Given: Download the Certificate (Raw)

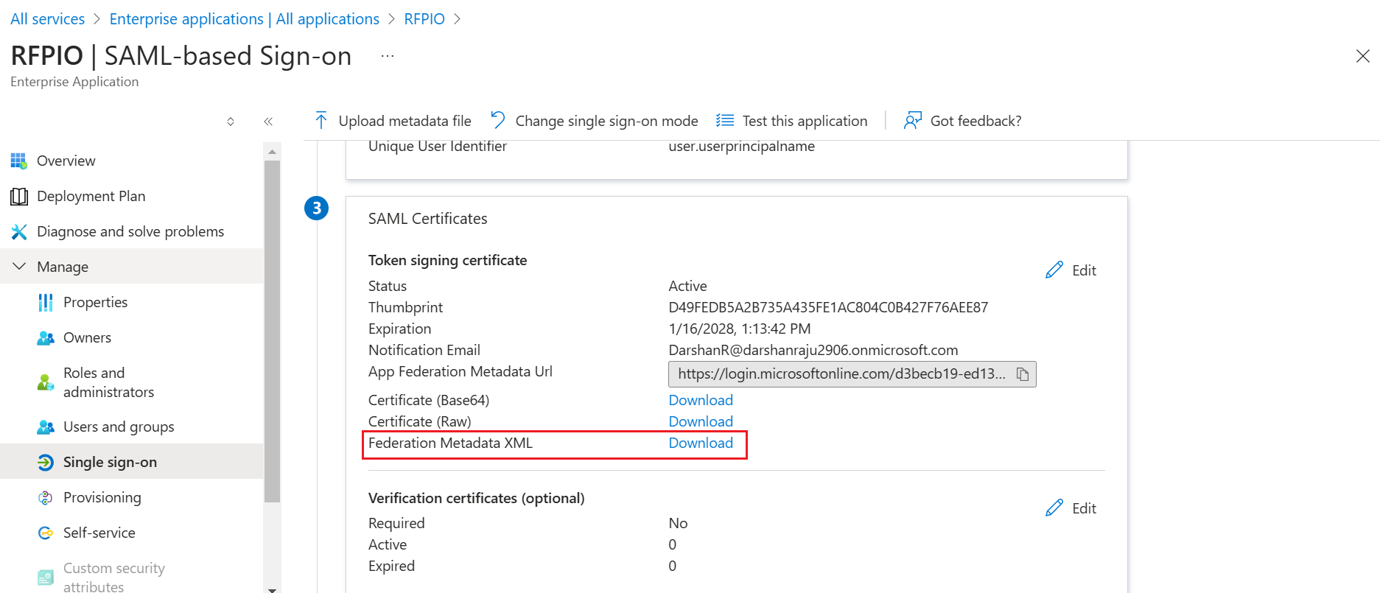Looking at the screenshot, I should (701, 421).
